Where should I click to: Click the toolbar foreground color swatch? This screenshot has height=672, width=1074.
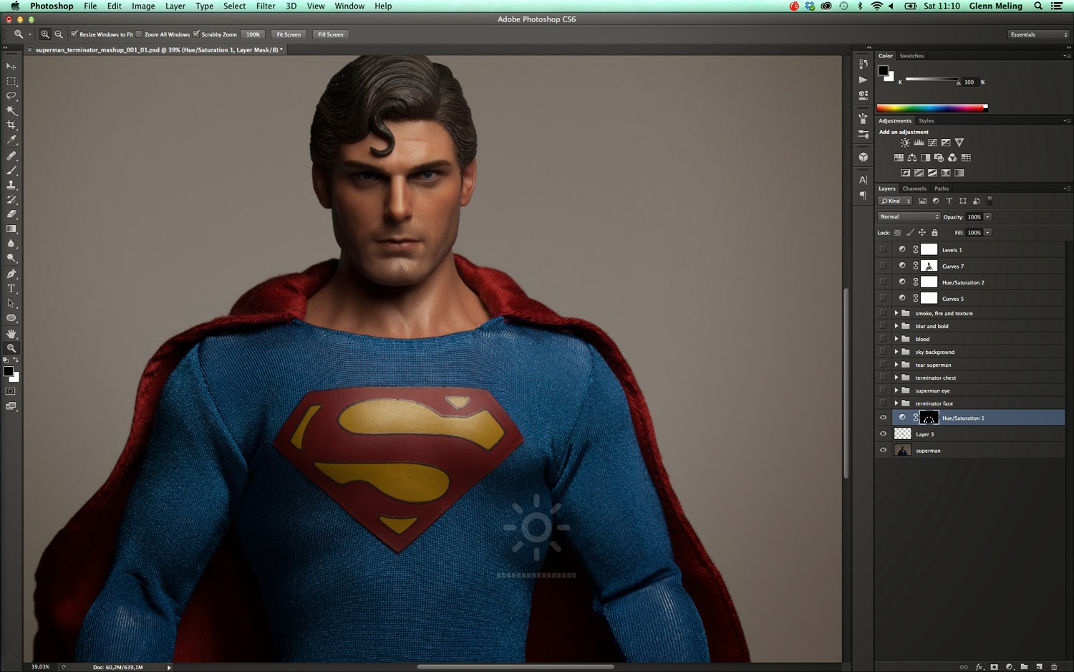[8, 371]
